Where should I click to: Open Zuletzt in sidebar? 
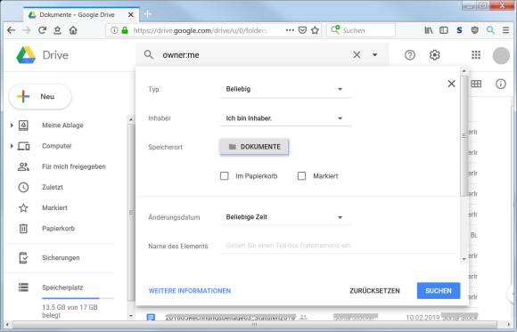coord(53,187)
